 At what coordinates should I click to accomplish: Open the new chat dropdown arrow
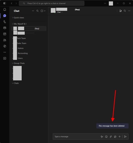pos(45,11)
